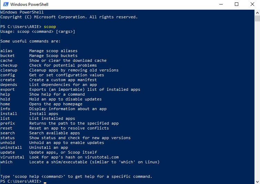Click the 'unhold' command name

pyautogui.click(x=8, y=143)
